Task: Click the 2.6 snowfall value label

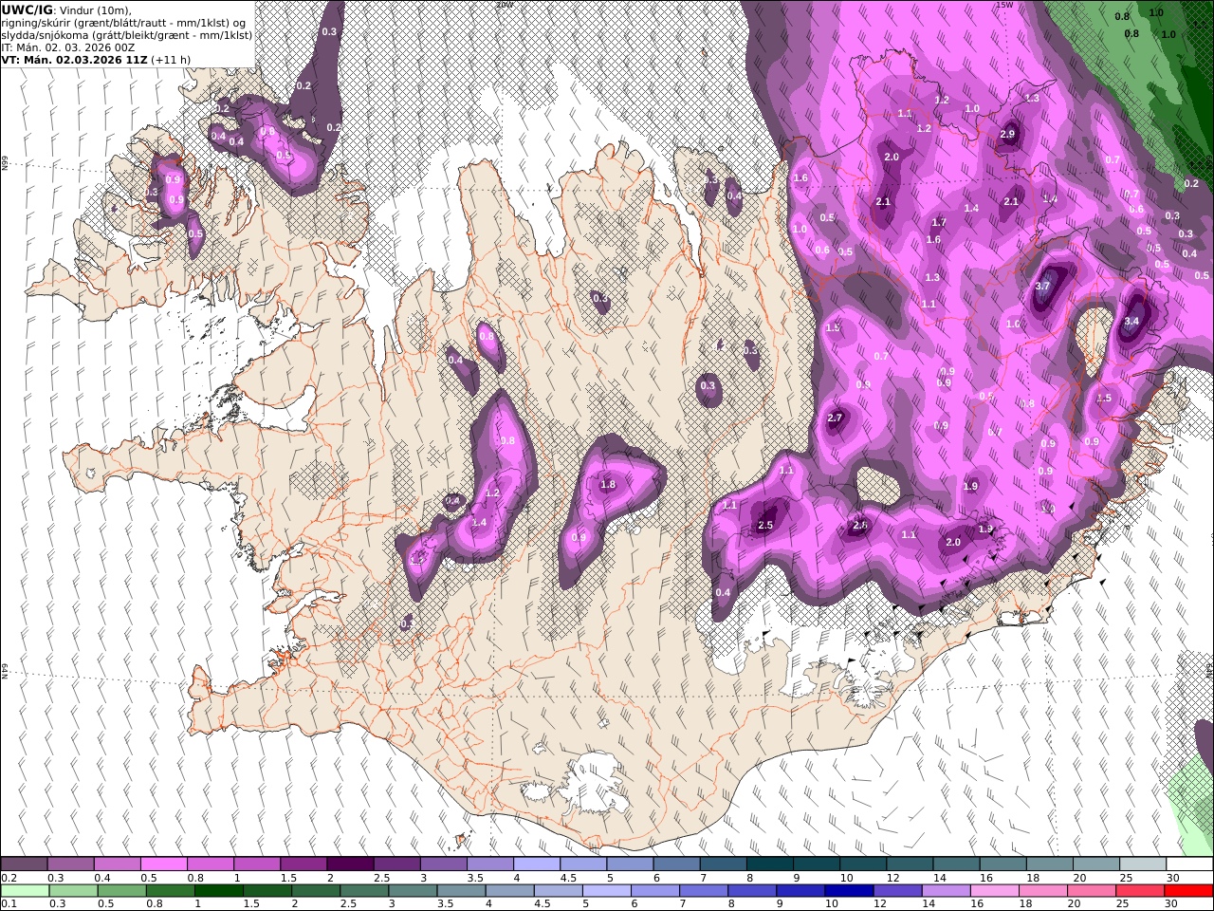Action: tap(859, 525)
